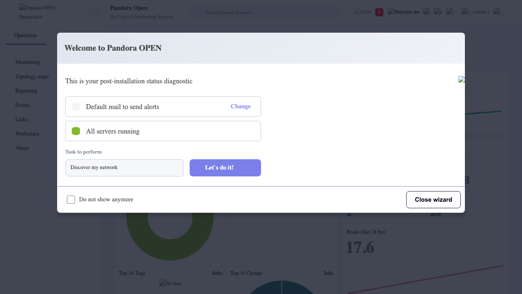The height and width of the screenshot is (294, 522).
Task: Click the lightning icon in the header
Action: pos(363,12)
